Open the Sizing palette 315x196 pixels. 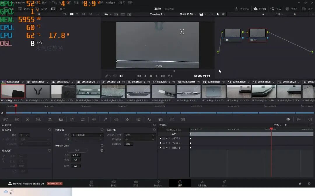tap(171, 120)
